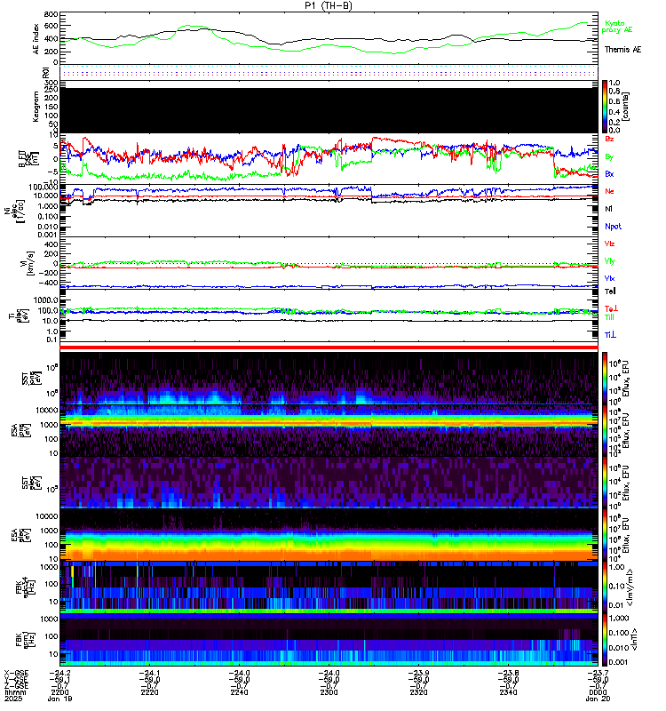Click the 2320 time tick label
This screenshot has height=711, width=666.
(x=418, y=692)
